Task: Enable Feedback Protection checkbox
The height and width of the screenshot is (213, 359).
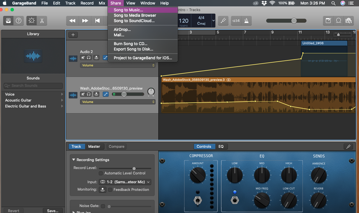Action: point(110,189)
